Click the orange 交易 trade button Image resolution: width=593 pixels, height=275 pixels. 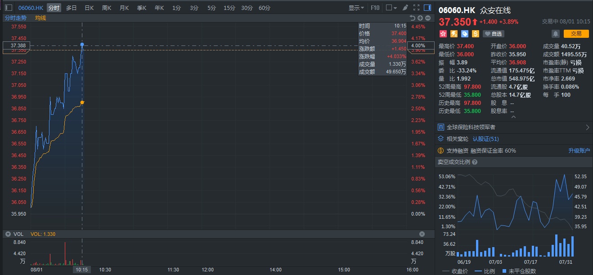tap(576, 34)
